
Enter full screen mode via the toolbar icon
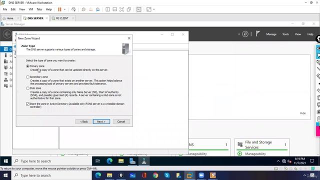tap(121, 9)
